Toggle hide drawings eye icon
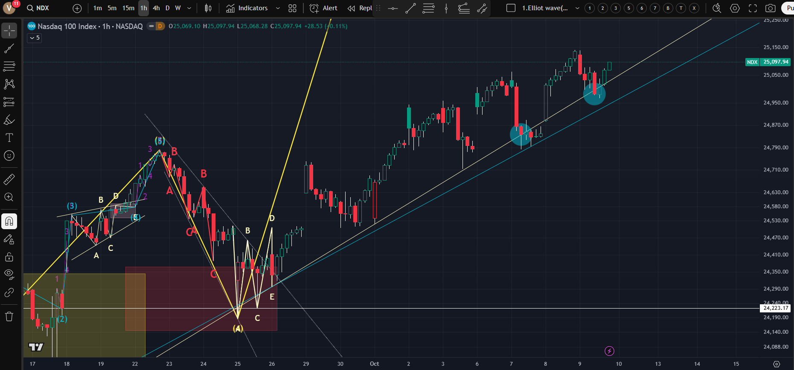The width and height of the screenshot is (794, 370). [9, 274]
